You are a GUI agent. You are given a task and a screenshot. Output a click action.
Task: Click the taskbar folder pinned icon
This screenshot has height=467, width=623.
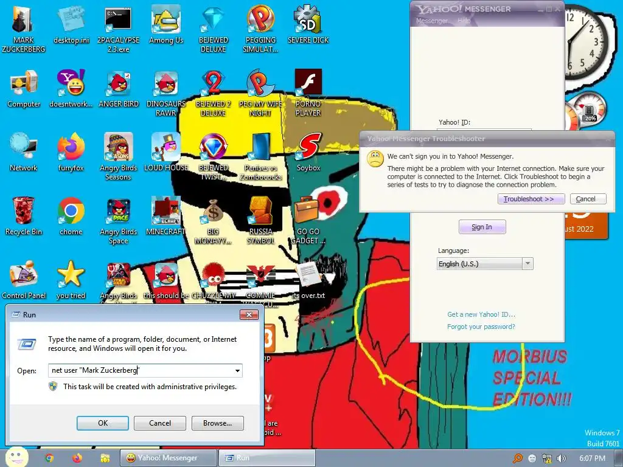tap(105, 458)
